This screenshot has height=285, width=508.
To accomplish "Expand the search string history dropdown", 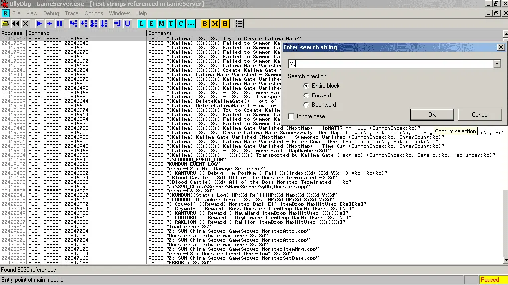I will (x=497, y=64).
